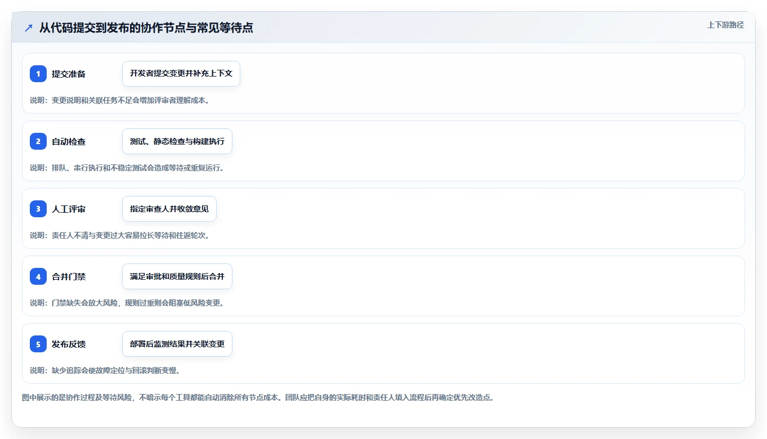Click the 满足审批和质量规则后合并 box
The height and width of the screenshot is (439, 767).
coord(177,276)
